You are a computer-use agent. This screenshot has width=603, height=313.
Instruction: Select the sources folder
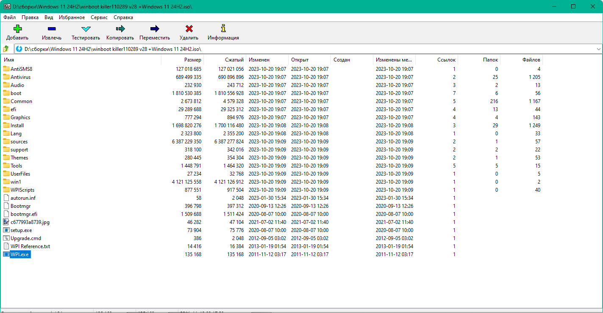(19, 142)
